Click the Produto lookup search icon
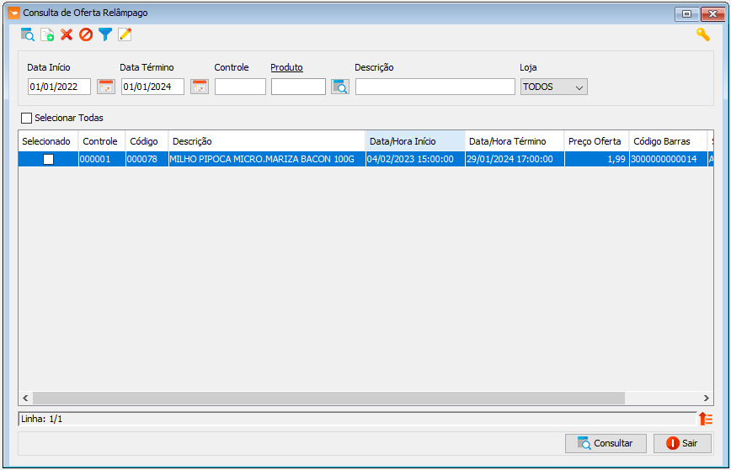 pyautogui.click(x=340, y=87)
